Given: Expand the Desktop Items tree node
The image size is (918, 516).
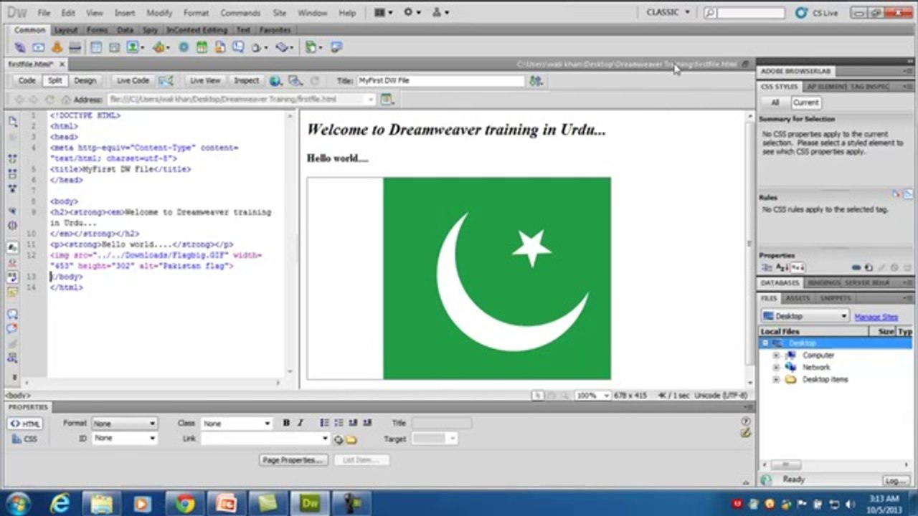Looking at the screenshot, I should [x=776, y=380].
